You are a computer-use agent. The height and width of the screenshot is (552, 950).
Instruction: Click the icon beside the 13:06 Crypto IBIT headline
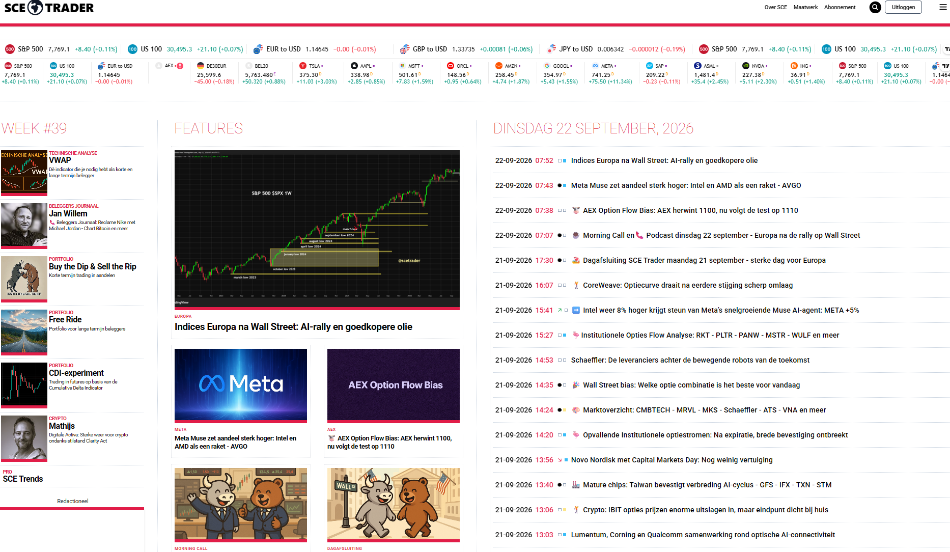point(576,510)
